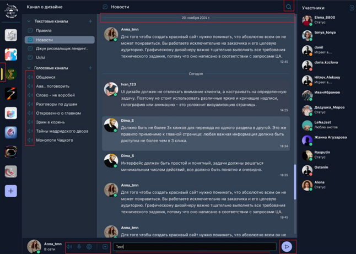Image resolution: width=356 pixels, height=254 pixels.
Task: Click Dima_S's avatar on 18:35 message
Action: pyautogui.click(x=111, y=160)
